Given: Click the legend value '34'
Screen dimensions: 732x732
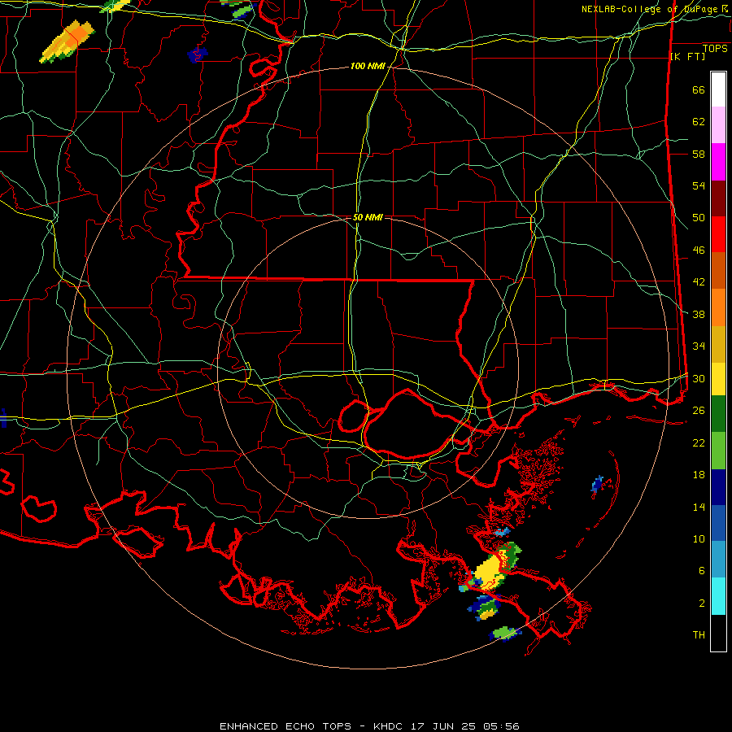Looking at the screenshot, I should 699,346.
